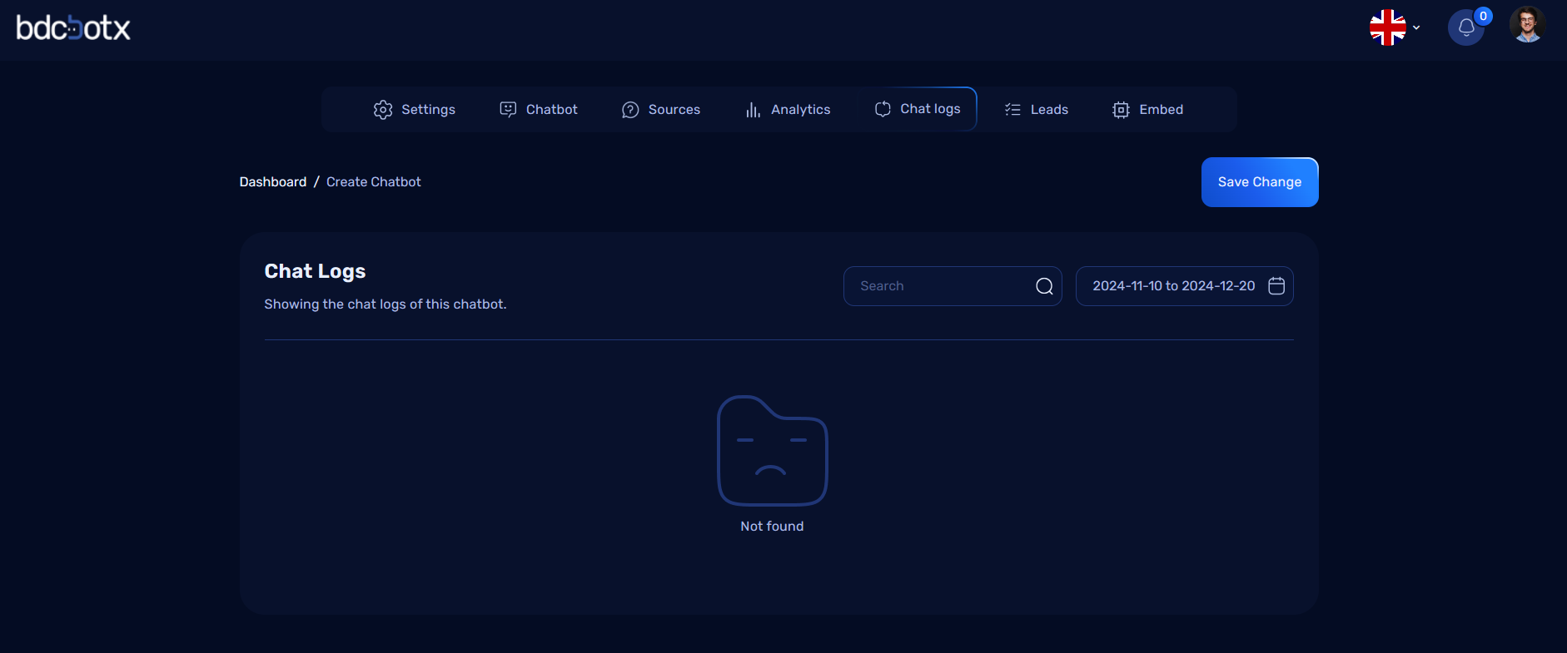Click the Leads list icon
This screenshot has height=653, width=1567.
[1012, 110]
